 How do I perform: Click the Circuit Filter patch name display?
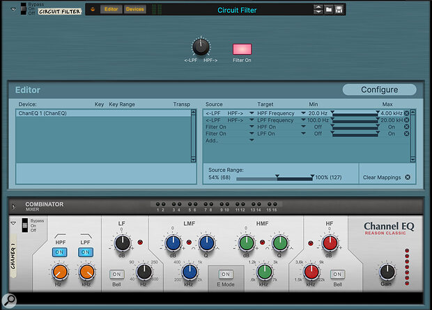(237, 10)
